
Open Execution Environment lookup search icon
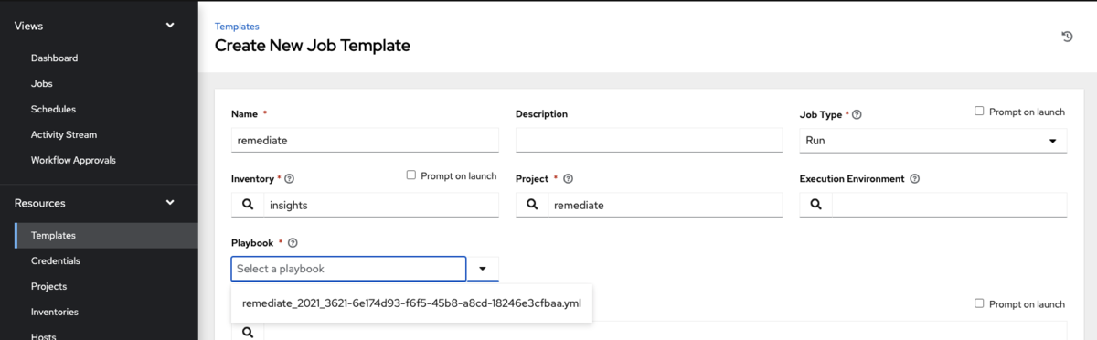click(x=815, y=205)
